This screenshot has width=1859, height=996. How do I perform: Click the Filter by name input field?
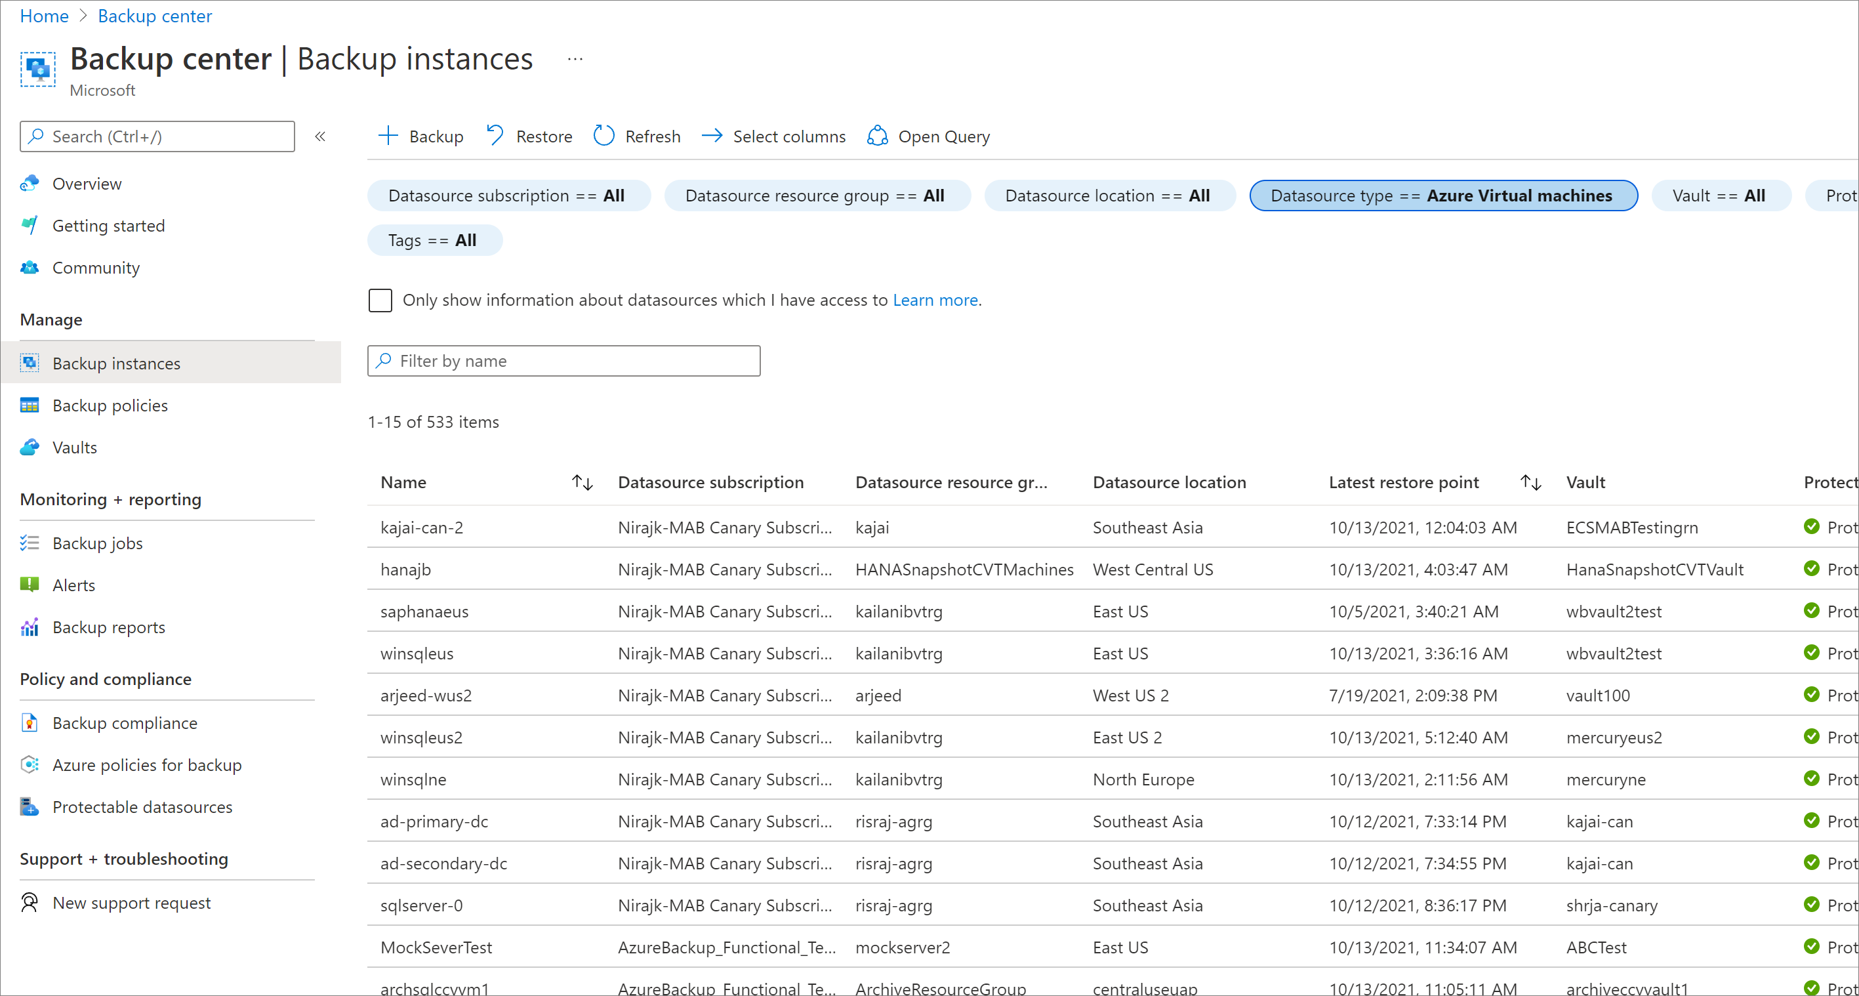563,360
